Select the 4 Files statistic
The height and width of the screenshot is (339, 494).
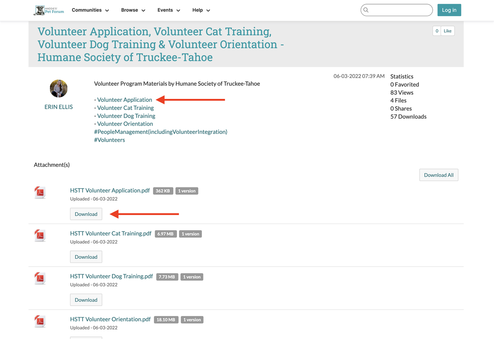[398, 100]
